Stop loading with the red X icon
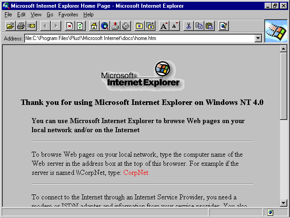Image resolution: width=290 pixels, height=218 pixels. point(69,26)
